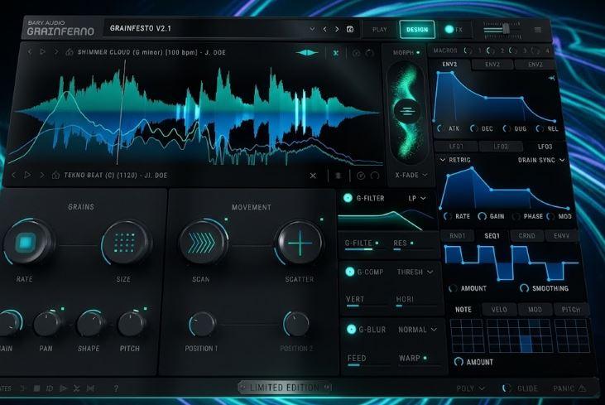Viewport: 605px width, 405px height.
Task: Toggle the FX power switch
Action: click(x=449, y=29)
